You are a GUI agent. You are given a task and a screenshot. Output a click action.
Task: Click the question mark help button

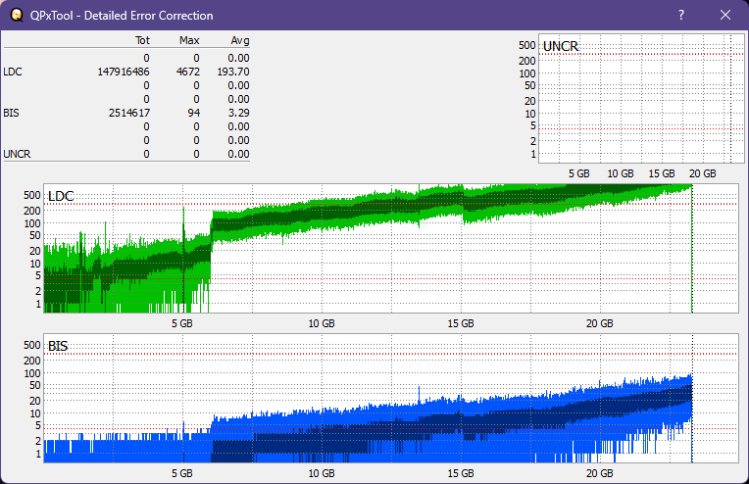click(680, 16)
